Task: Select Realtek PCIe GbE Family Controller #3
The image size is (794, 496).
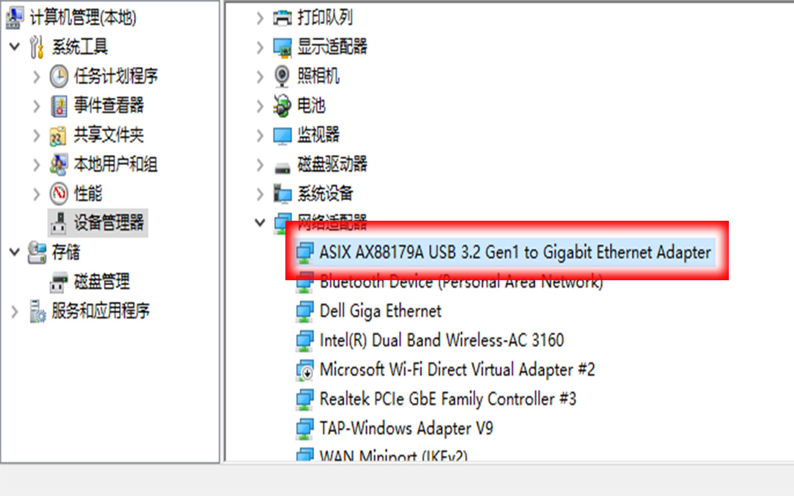Action: [x=448, y=399]
